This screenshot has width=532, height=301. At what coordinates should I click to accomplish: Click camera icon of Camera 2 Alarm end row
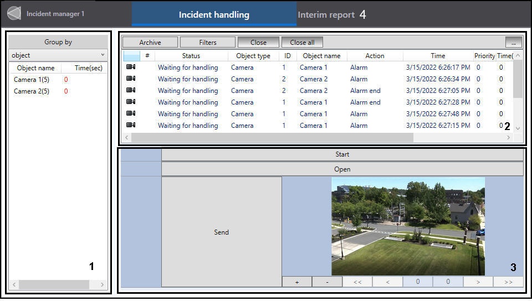point(131,91)
